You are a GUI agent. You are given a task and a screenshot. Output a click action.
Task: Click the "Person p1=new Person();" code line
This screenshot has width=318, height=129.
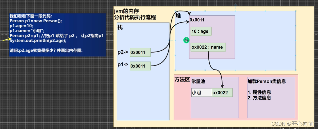tap(35, 21)
